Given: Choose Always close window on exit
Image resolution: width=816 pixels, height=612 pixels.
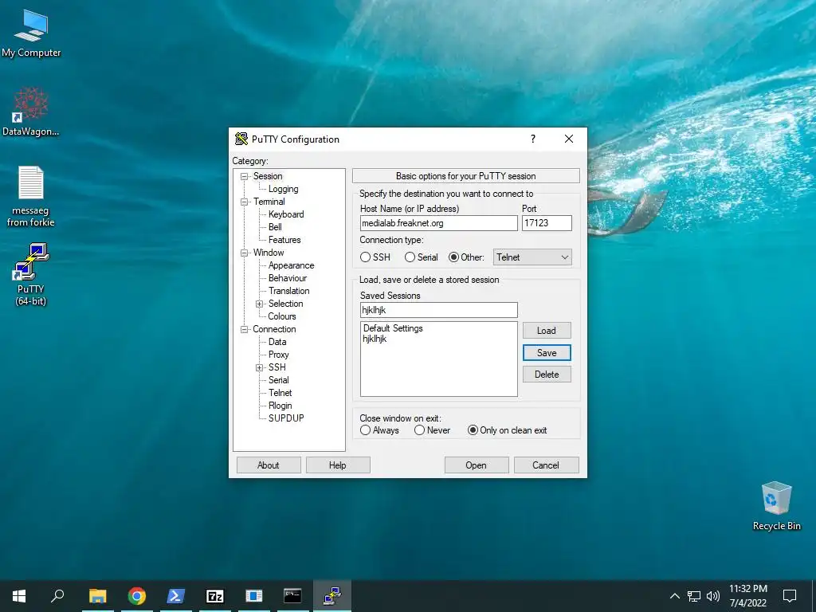Looking at the screenshot, I should coord(379,430).
